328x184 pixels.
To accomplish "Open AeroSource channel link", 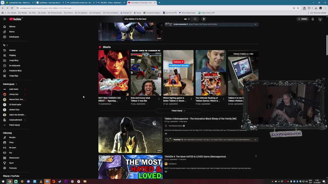I will click(x=172, y=164).
